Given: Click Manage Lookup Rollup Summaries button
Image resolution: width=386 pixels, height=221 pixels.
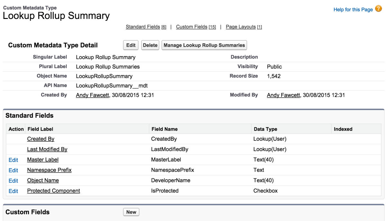Looking at the screenshot, I should pos(204,45).
